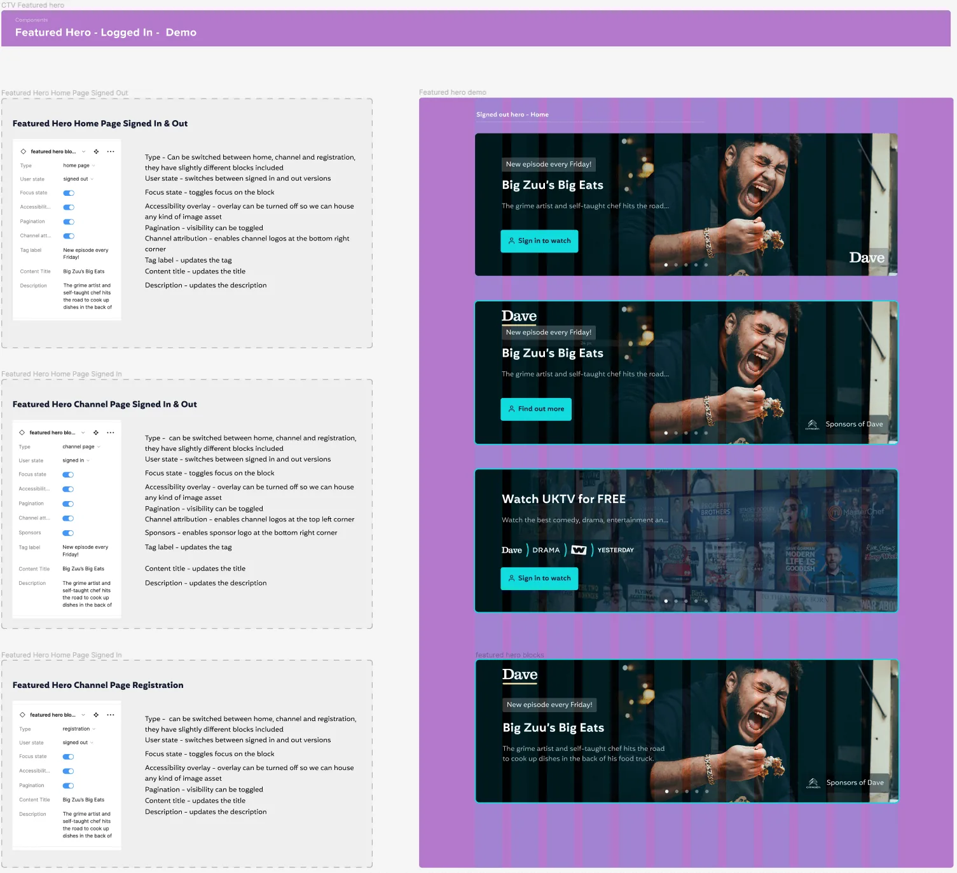Open 'signed out' User state dropdown in Home Page panel
This screenshot has height=873, width=957.
click(x=78, y=179)
